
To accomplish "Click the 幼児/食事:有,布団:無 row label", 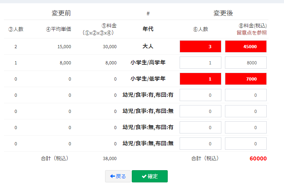I will point(148,111).
